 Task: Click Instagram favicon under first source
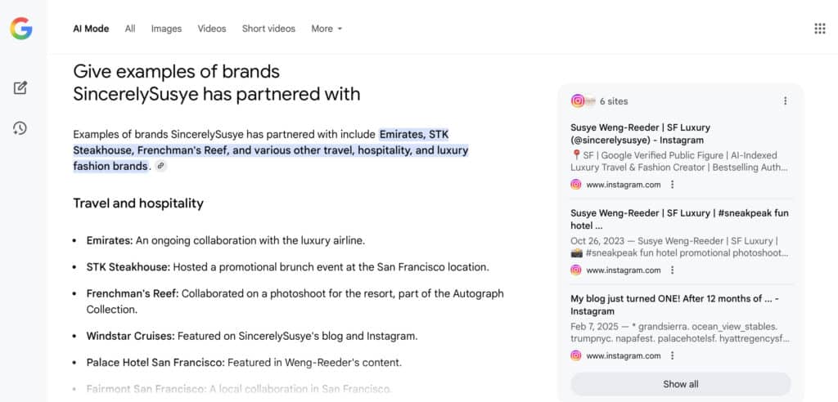575,185
